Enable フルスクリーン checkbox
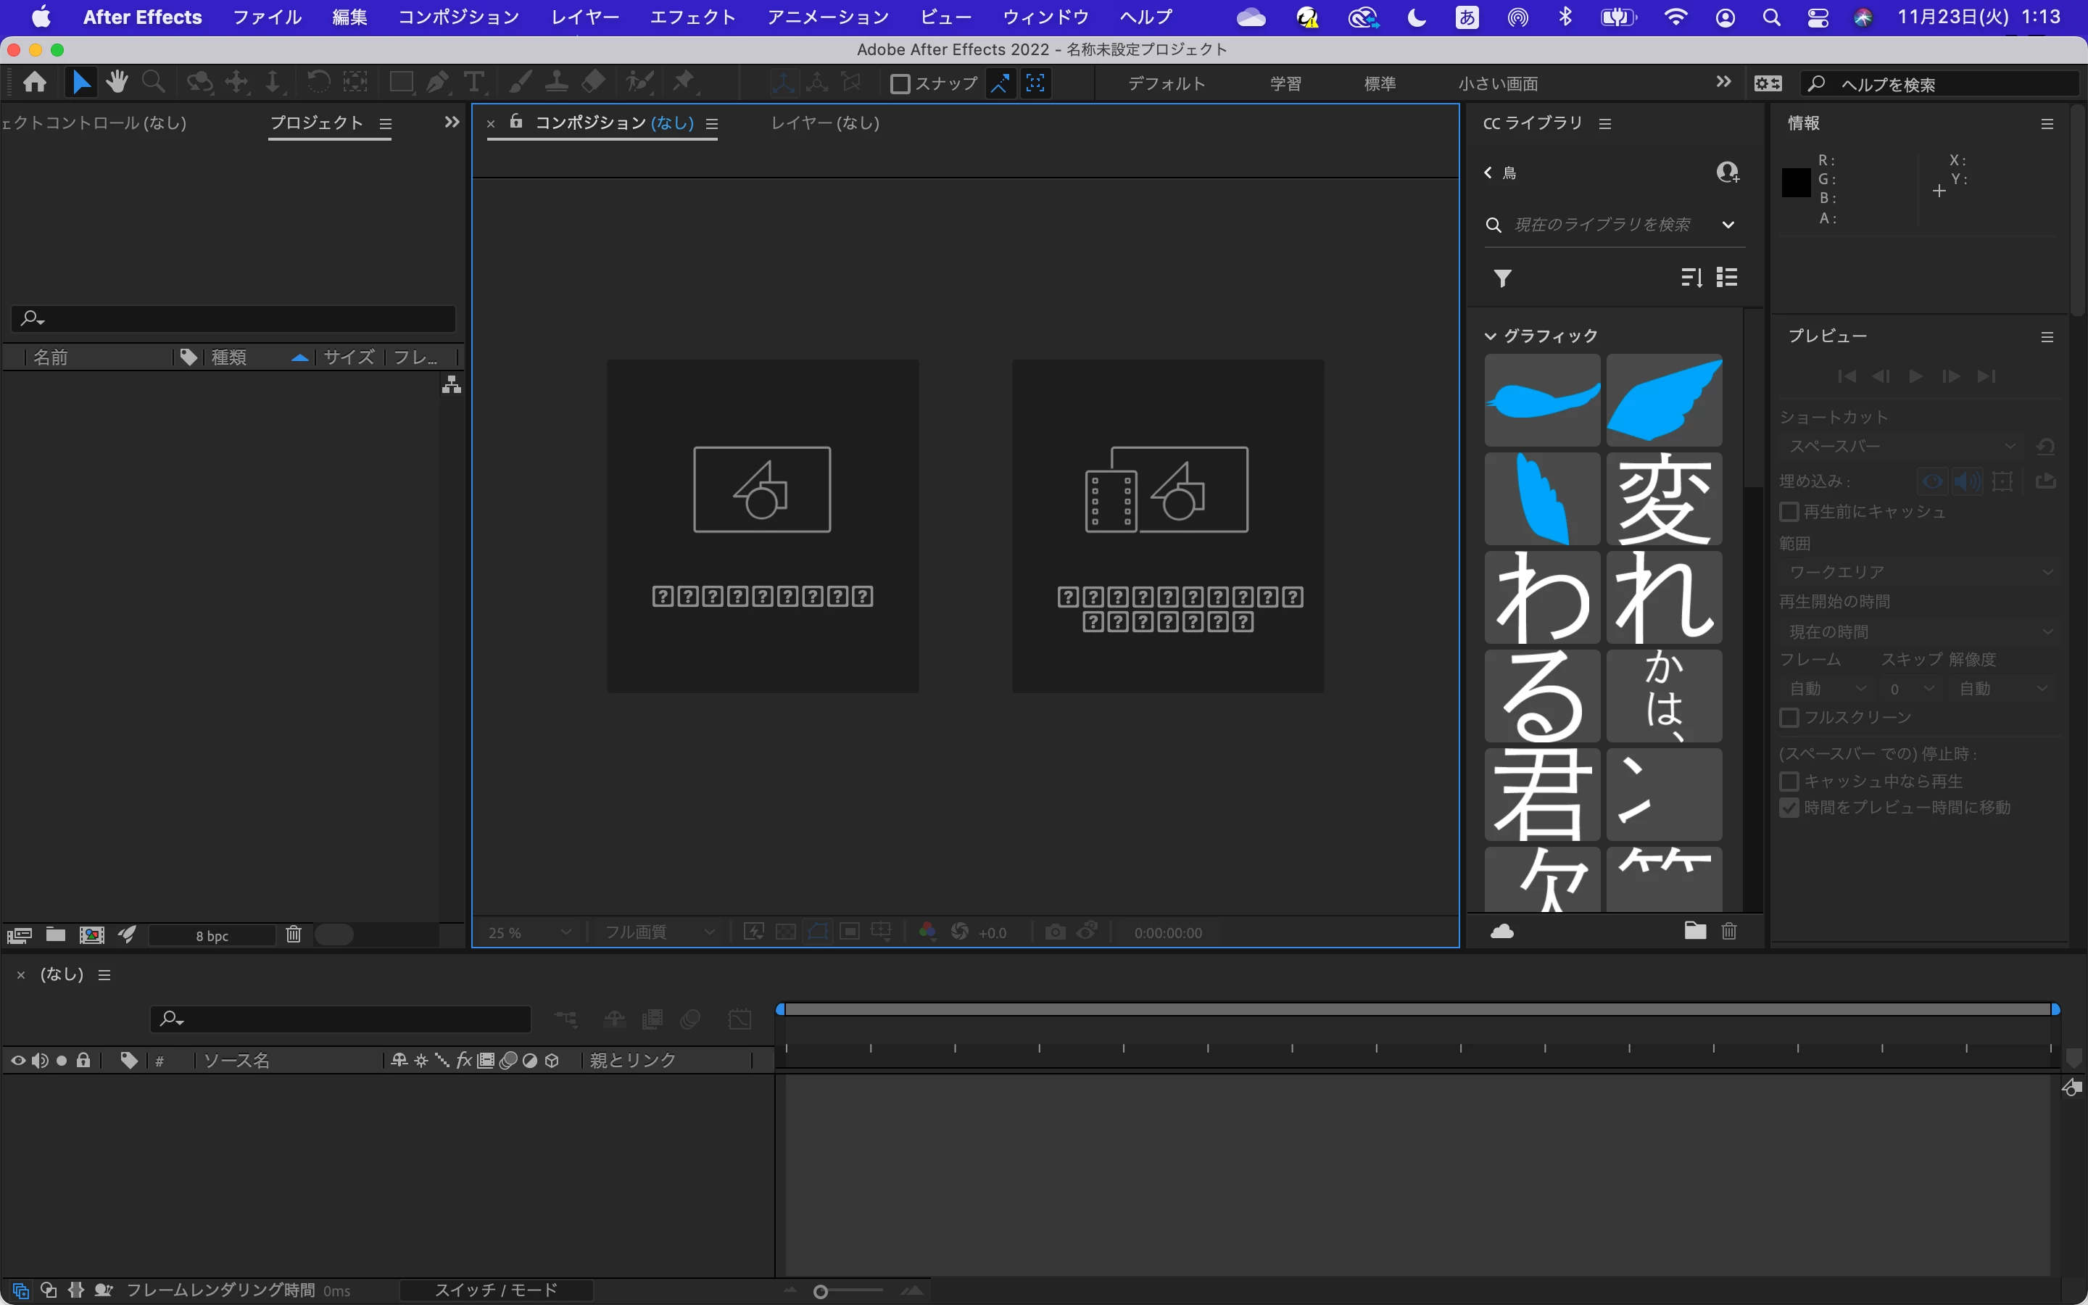This screenshot has height=1305, width=2088. coord(1789,717)
